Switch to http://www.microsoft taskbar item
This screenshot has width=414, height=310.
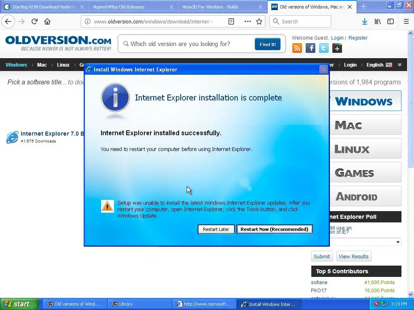coord(205,304)
